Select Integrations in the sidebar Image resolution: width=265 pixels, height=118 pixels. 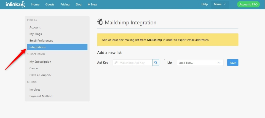[57, 47]
